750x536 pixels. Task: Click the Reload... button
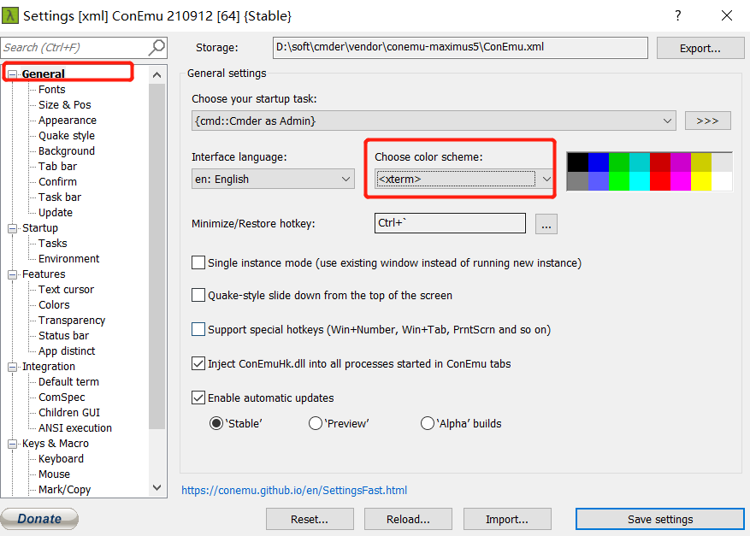tap(408, 519)
